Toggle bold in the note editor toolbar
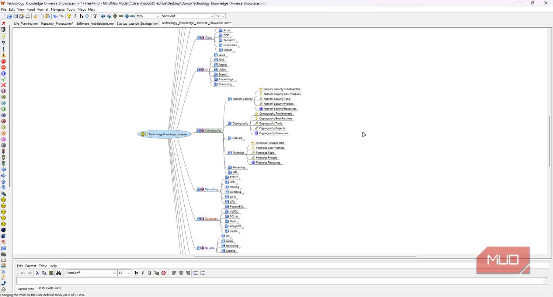Image resolution: width=553 pixels, height=297 pixels. 136,273
